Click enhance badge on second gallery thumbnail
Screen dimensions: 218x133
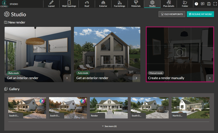[x=83, y=101]
